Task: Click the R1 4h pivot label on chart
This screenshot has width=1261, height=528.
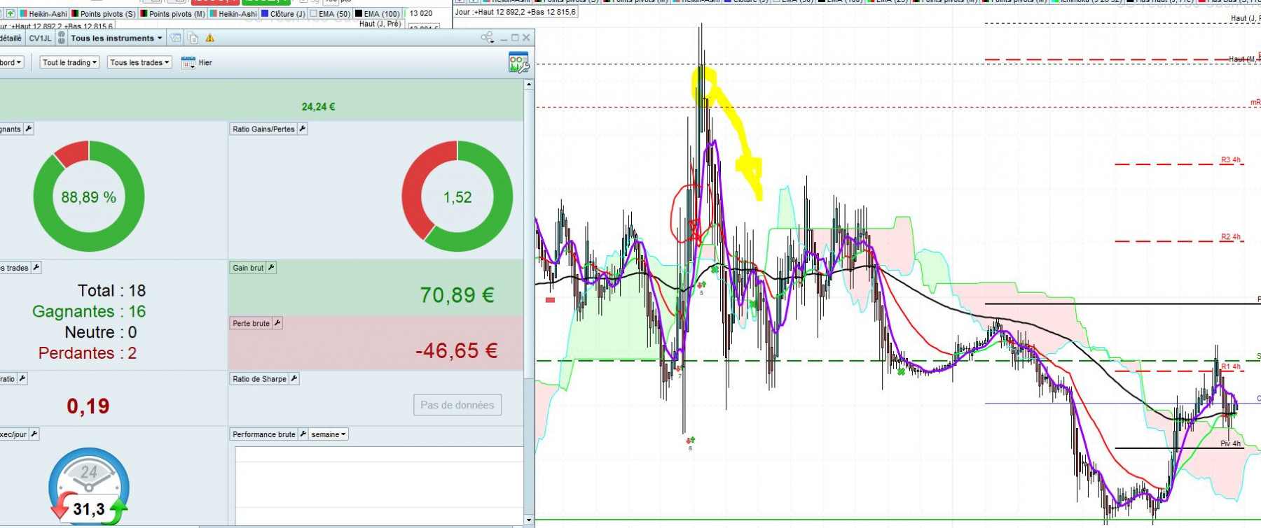Action: tap(1230, 366)
